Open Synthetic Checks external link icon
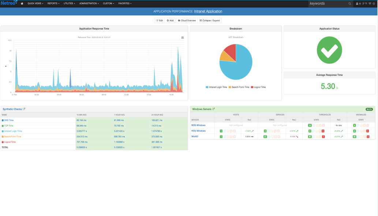Screen dimensions: 378x216 pos(24,109)
